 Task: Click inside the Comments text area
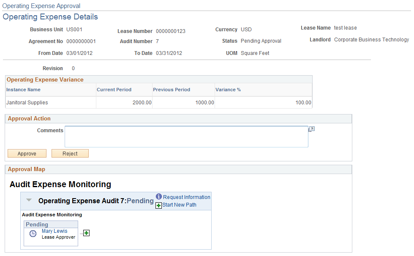[x=186, y=136]
